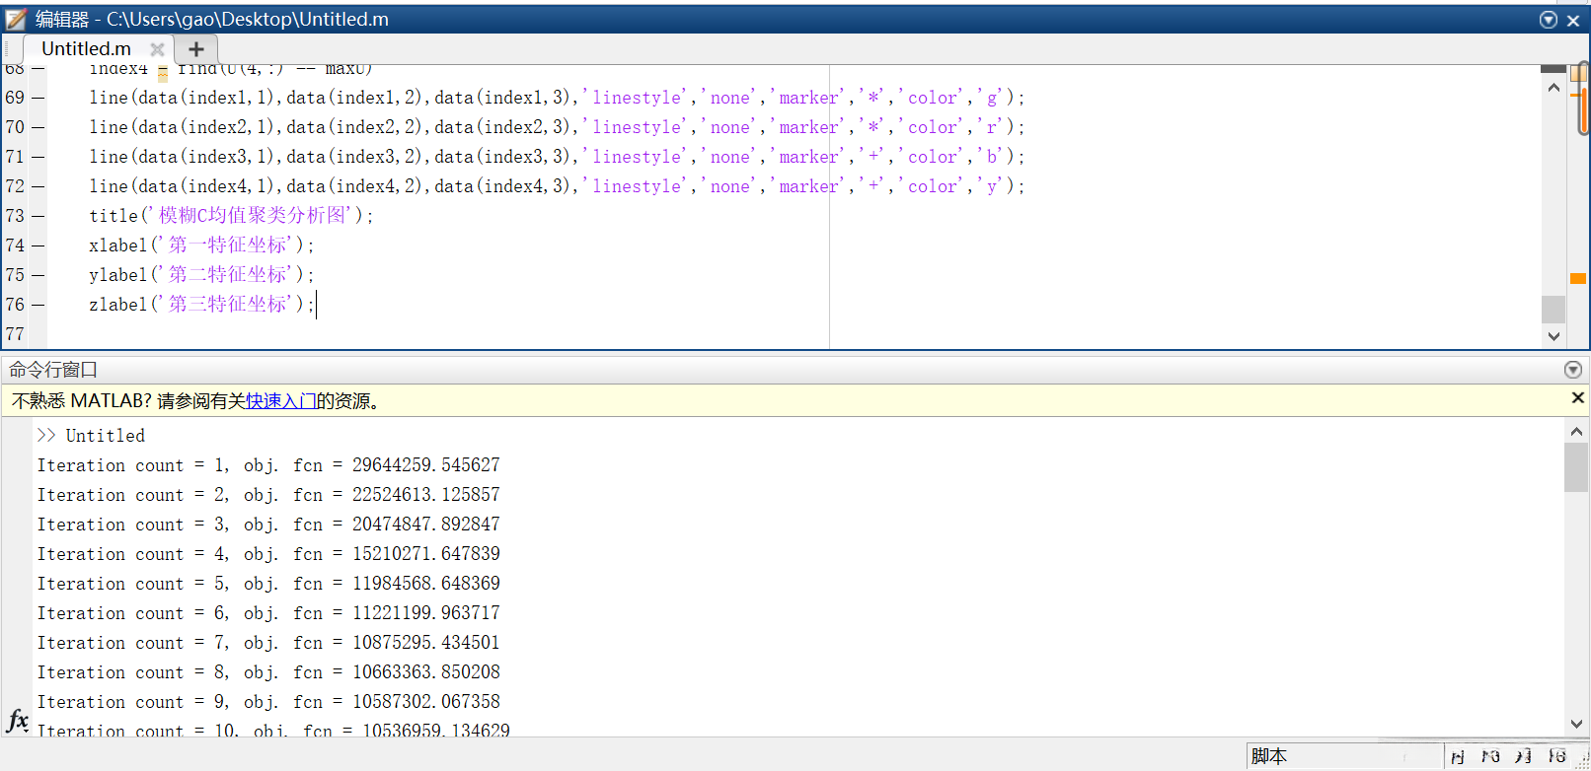This screenshot has height=771, width=1591.
Task: Click the Iteration count = 9 output line
Action: point(268,702)
